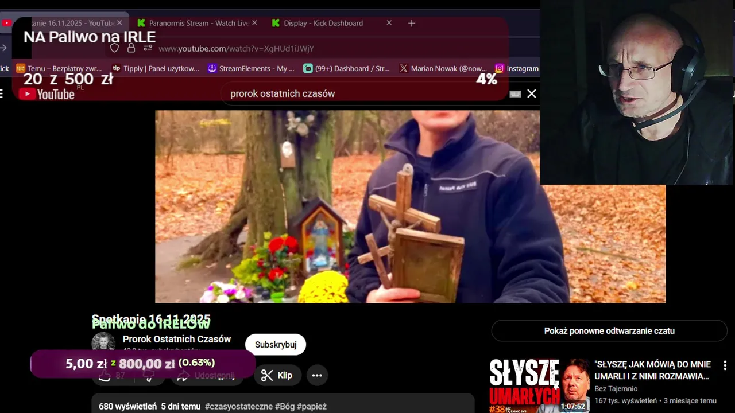The height and width of the screenshot is (413, 735).
Task: Click the #papież hashtag
Action: coord(312,406)
